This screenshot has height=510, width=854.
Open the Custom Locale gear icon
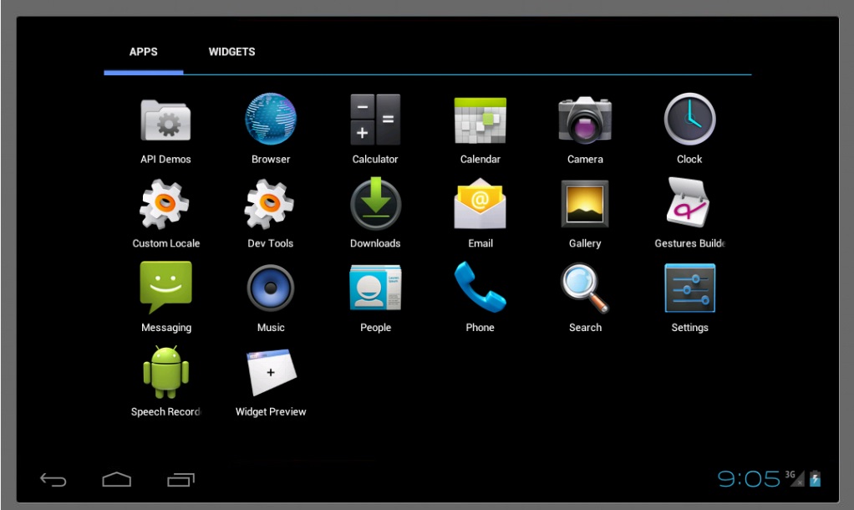[165, 204]
